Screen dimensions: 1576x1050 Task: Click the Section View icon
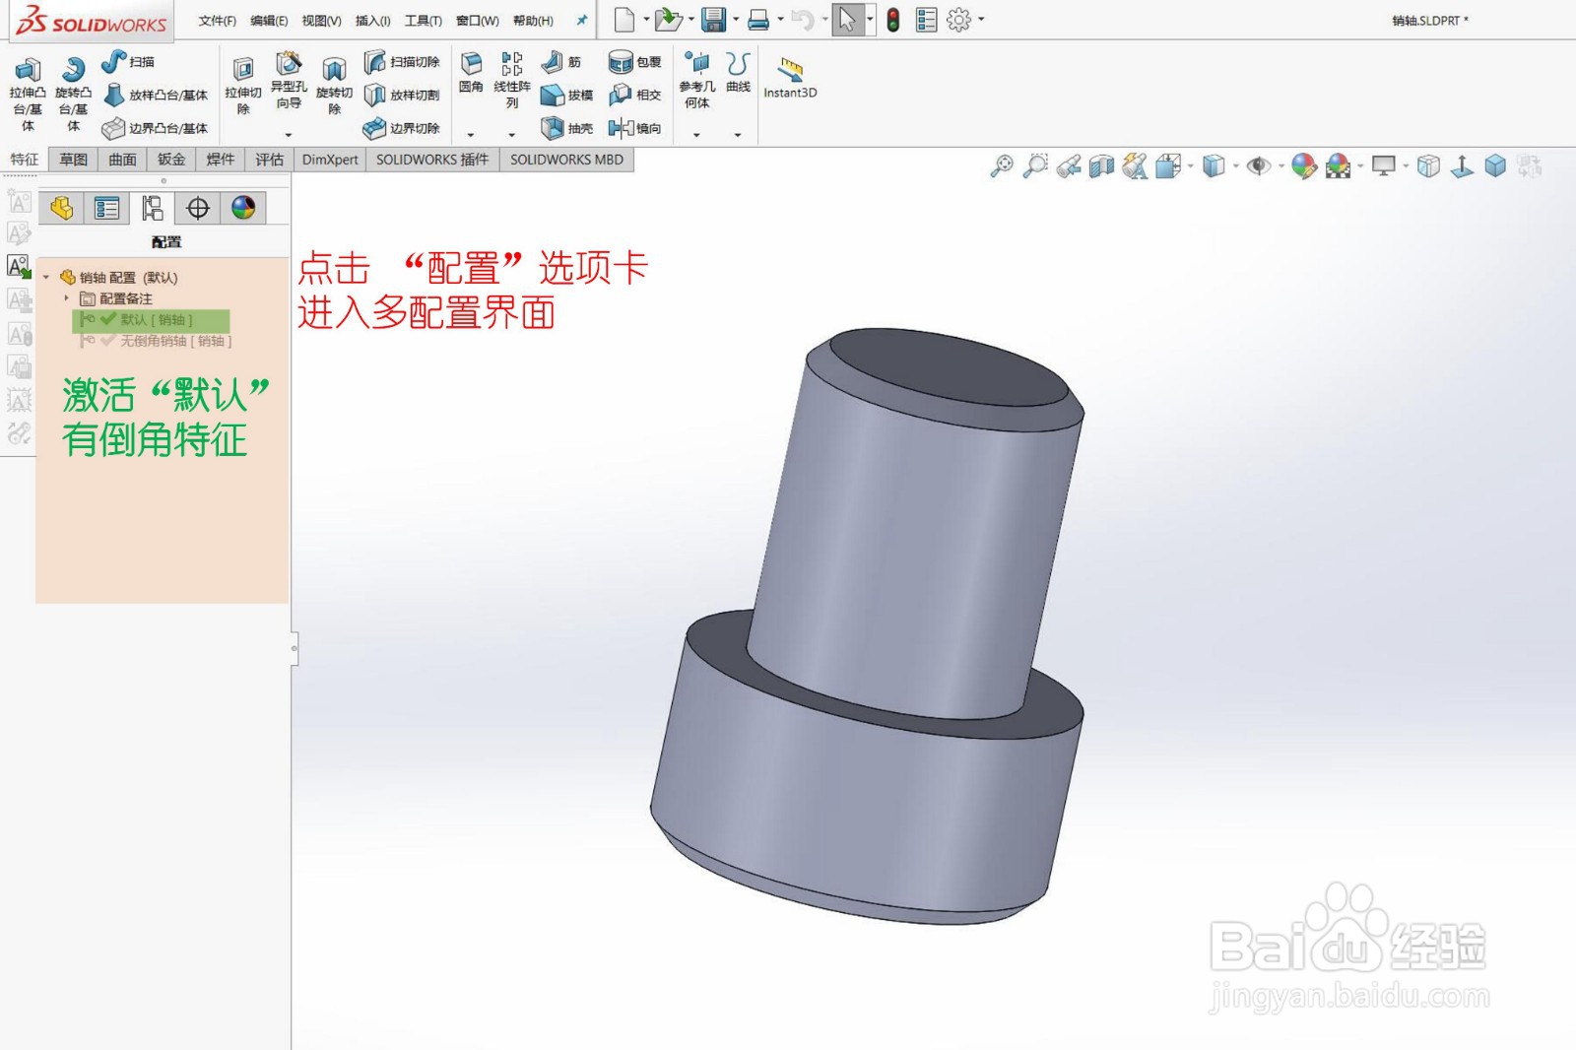[x=1101, y=166]
